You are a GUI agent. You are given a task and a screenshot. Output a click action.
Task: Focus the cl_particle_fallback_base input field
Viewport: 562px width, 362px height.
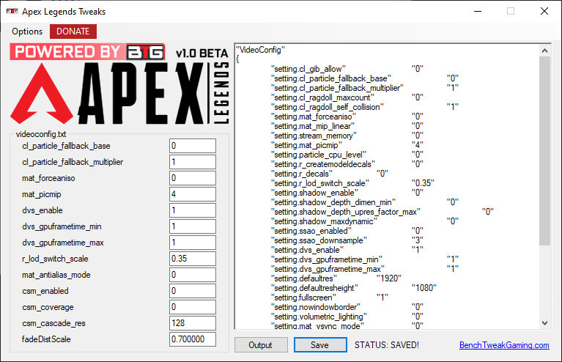coord(193,146)
